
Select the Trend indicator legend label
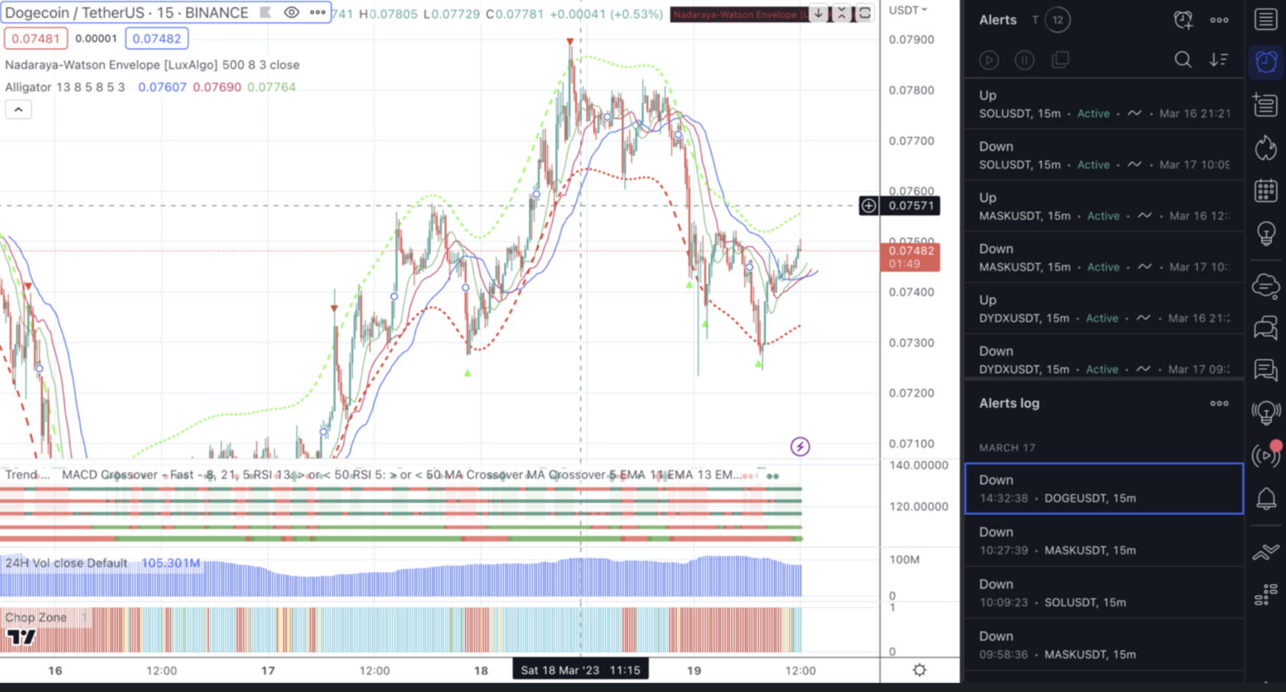tap(28, 475)
